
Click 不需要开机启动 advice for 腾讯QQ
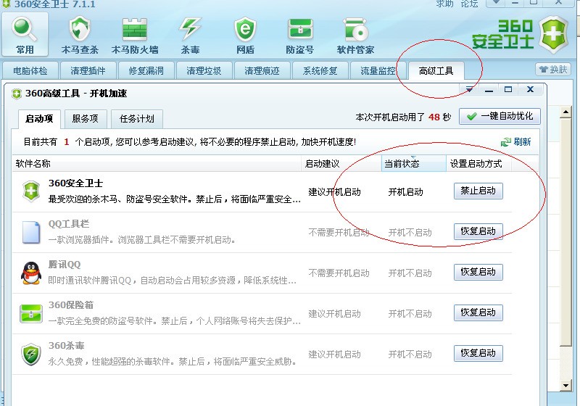tap(339, 273)
